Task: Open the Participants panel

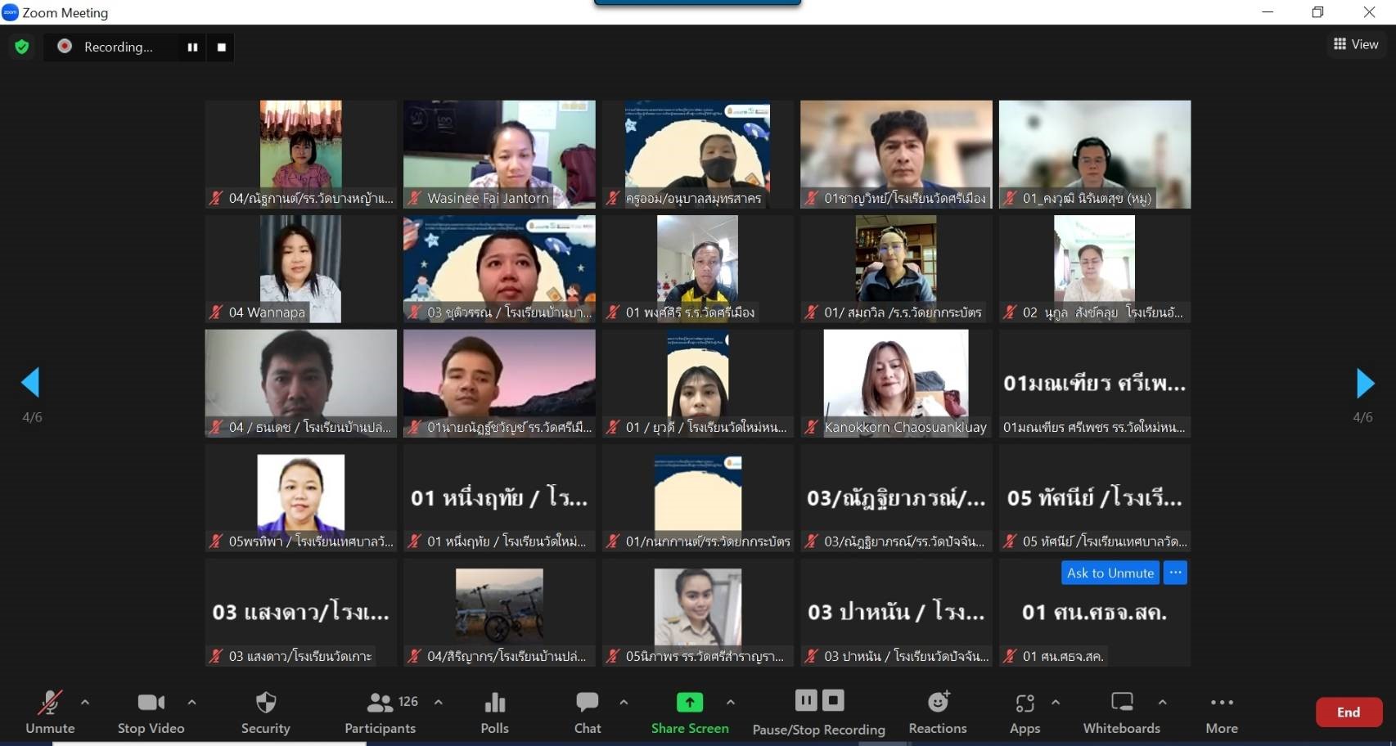Action: click(x=381, y=712)
